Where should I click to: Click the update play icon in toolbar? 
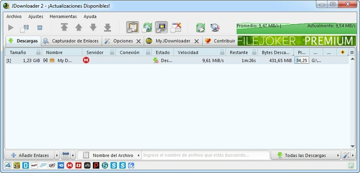point(201,28)
